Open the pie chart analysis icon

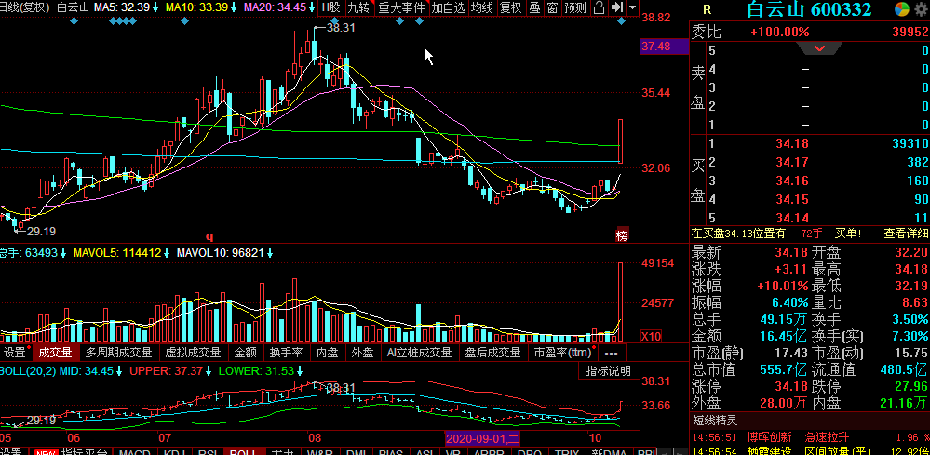click(901, 9)
